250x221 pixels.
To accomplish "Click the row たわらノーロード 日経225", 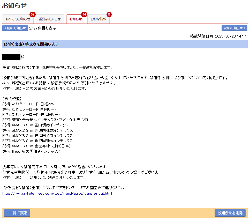I will 28,104.
